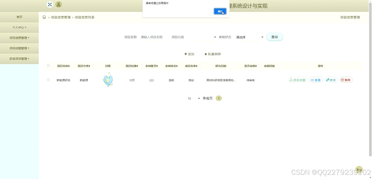Viewport: 372px width, 179px height.
Task: Open the 审核状态 请选择 dropdown
Action: click(x=249, y=37)
